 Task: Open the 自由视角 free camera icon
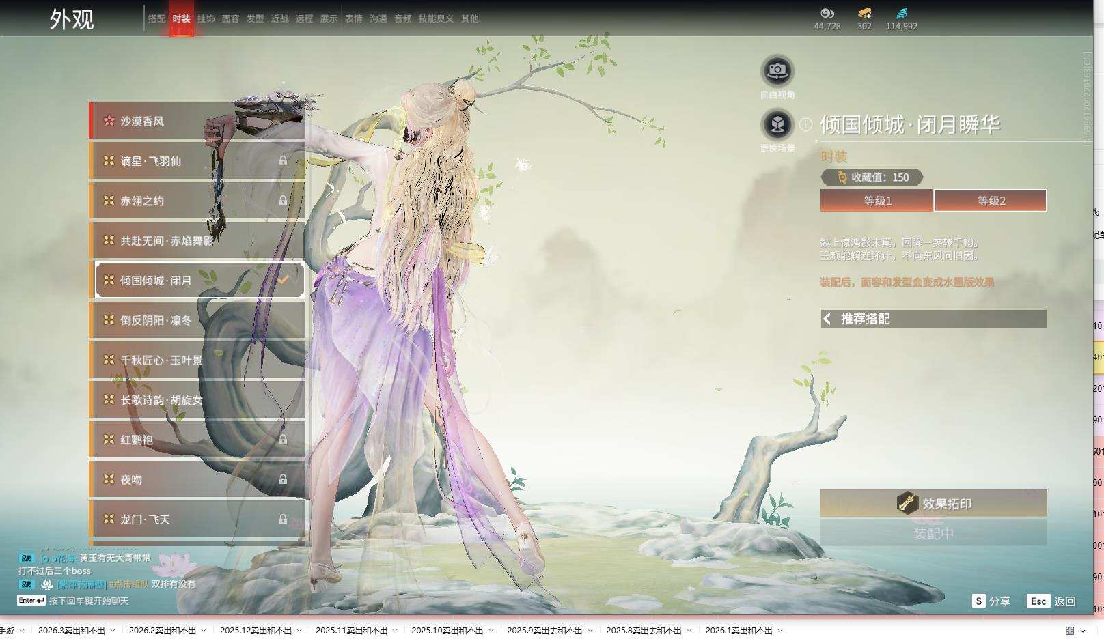point(777,70)
